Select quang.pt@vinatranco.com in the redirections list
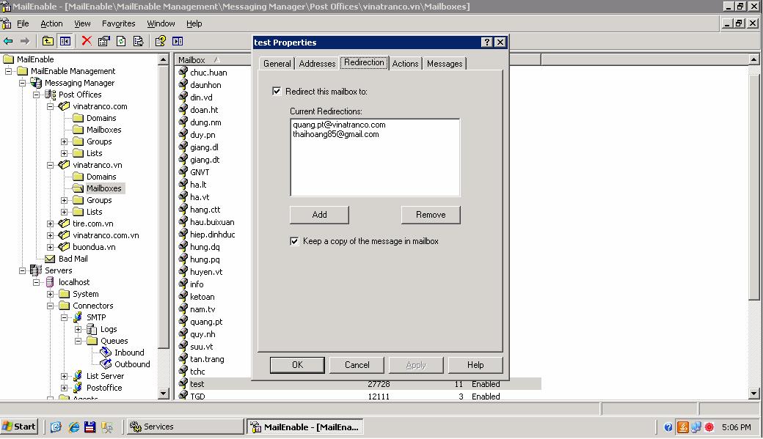 pyautogui.click(x=339, y=125)
